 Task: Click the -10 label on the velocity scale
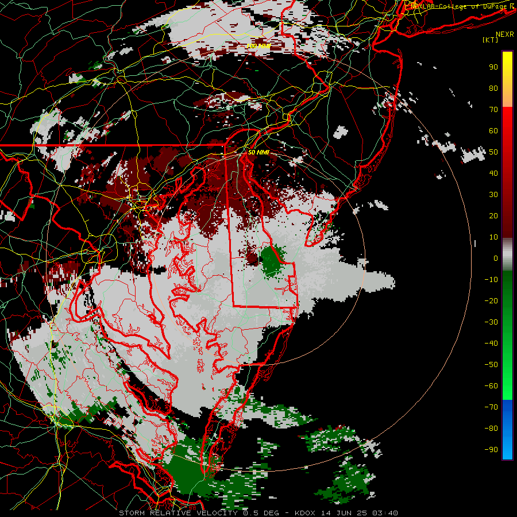click(491, 280)
